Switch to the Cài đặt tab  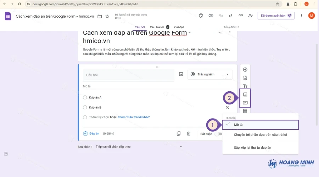(179, 27)
